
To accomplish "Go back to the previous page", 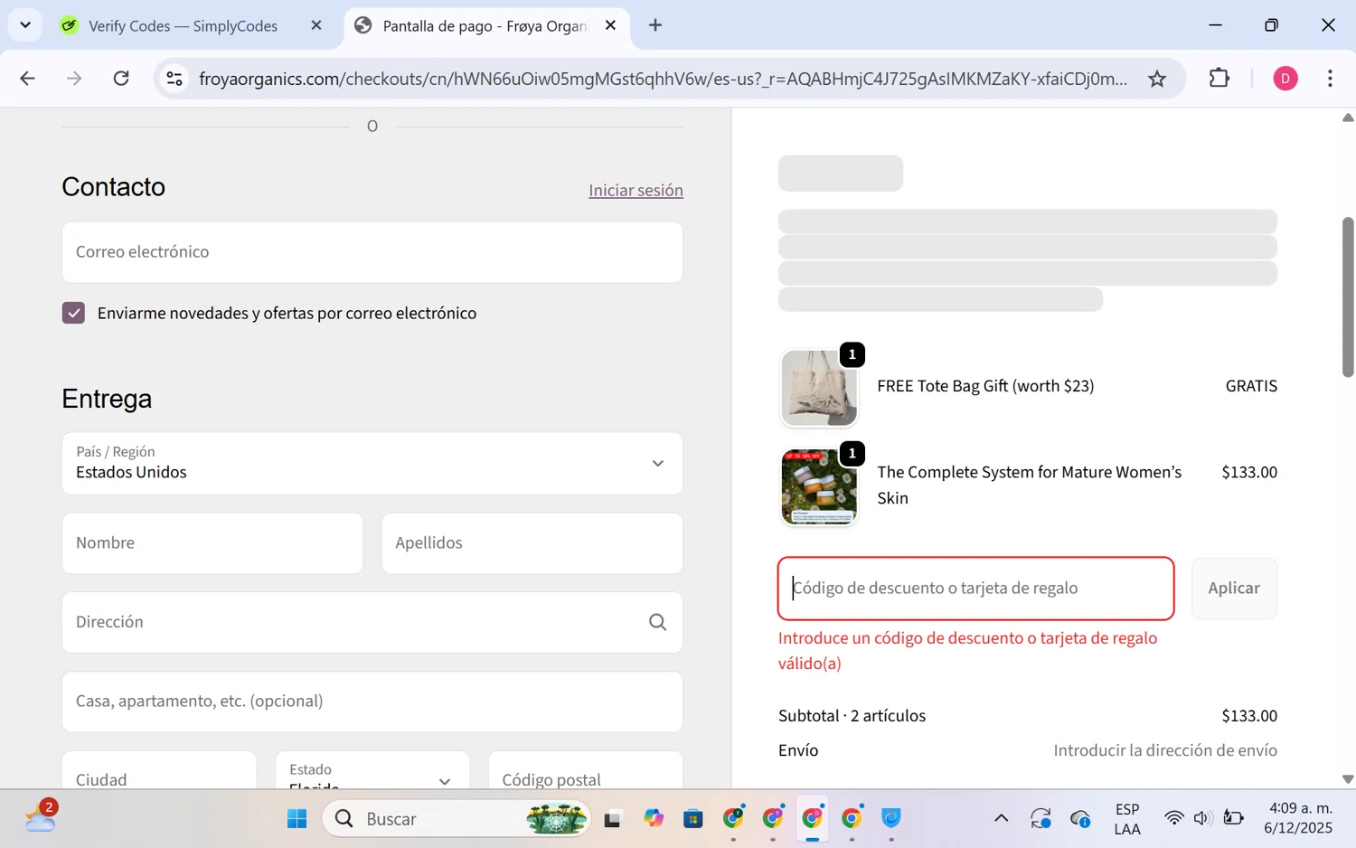I will tap(27, 79).
